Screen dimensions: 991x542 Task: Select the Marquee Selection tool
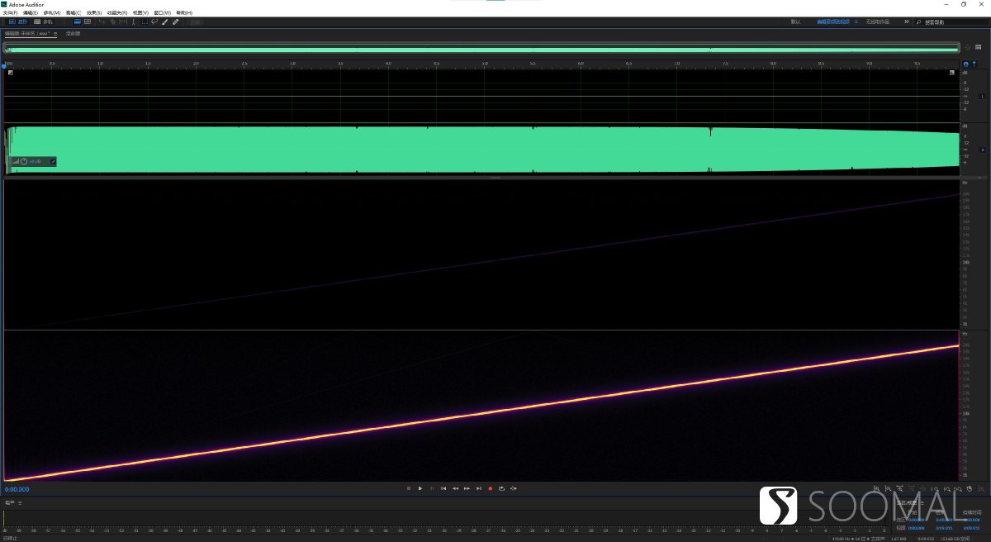145,21
